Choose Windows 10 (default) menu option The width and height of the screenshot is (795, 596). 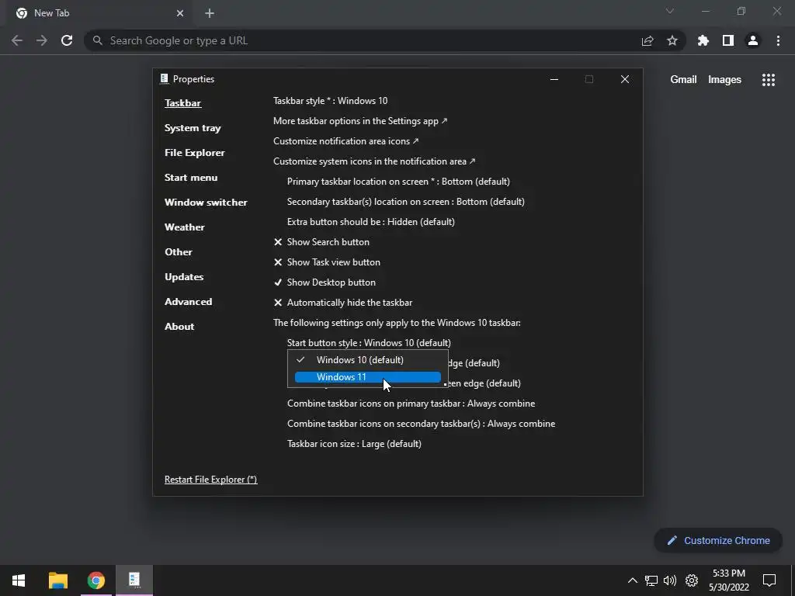coord(367,360)
